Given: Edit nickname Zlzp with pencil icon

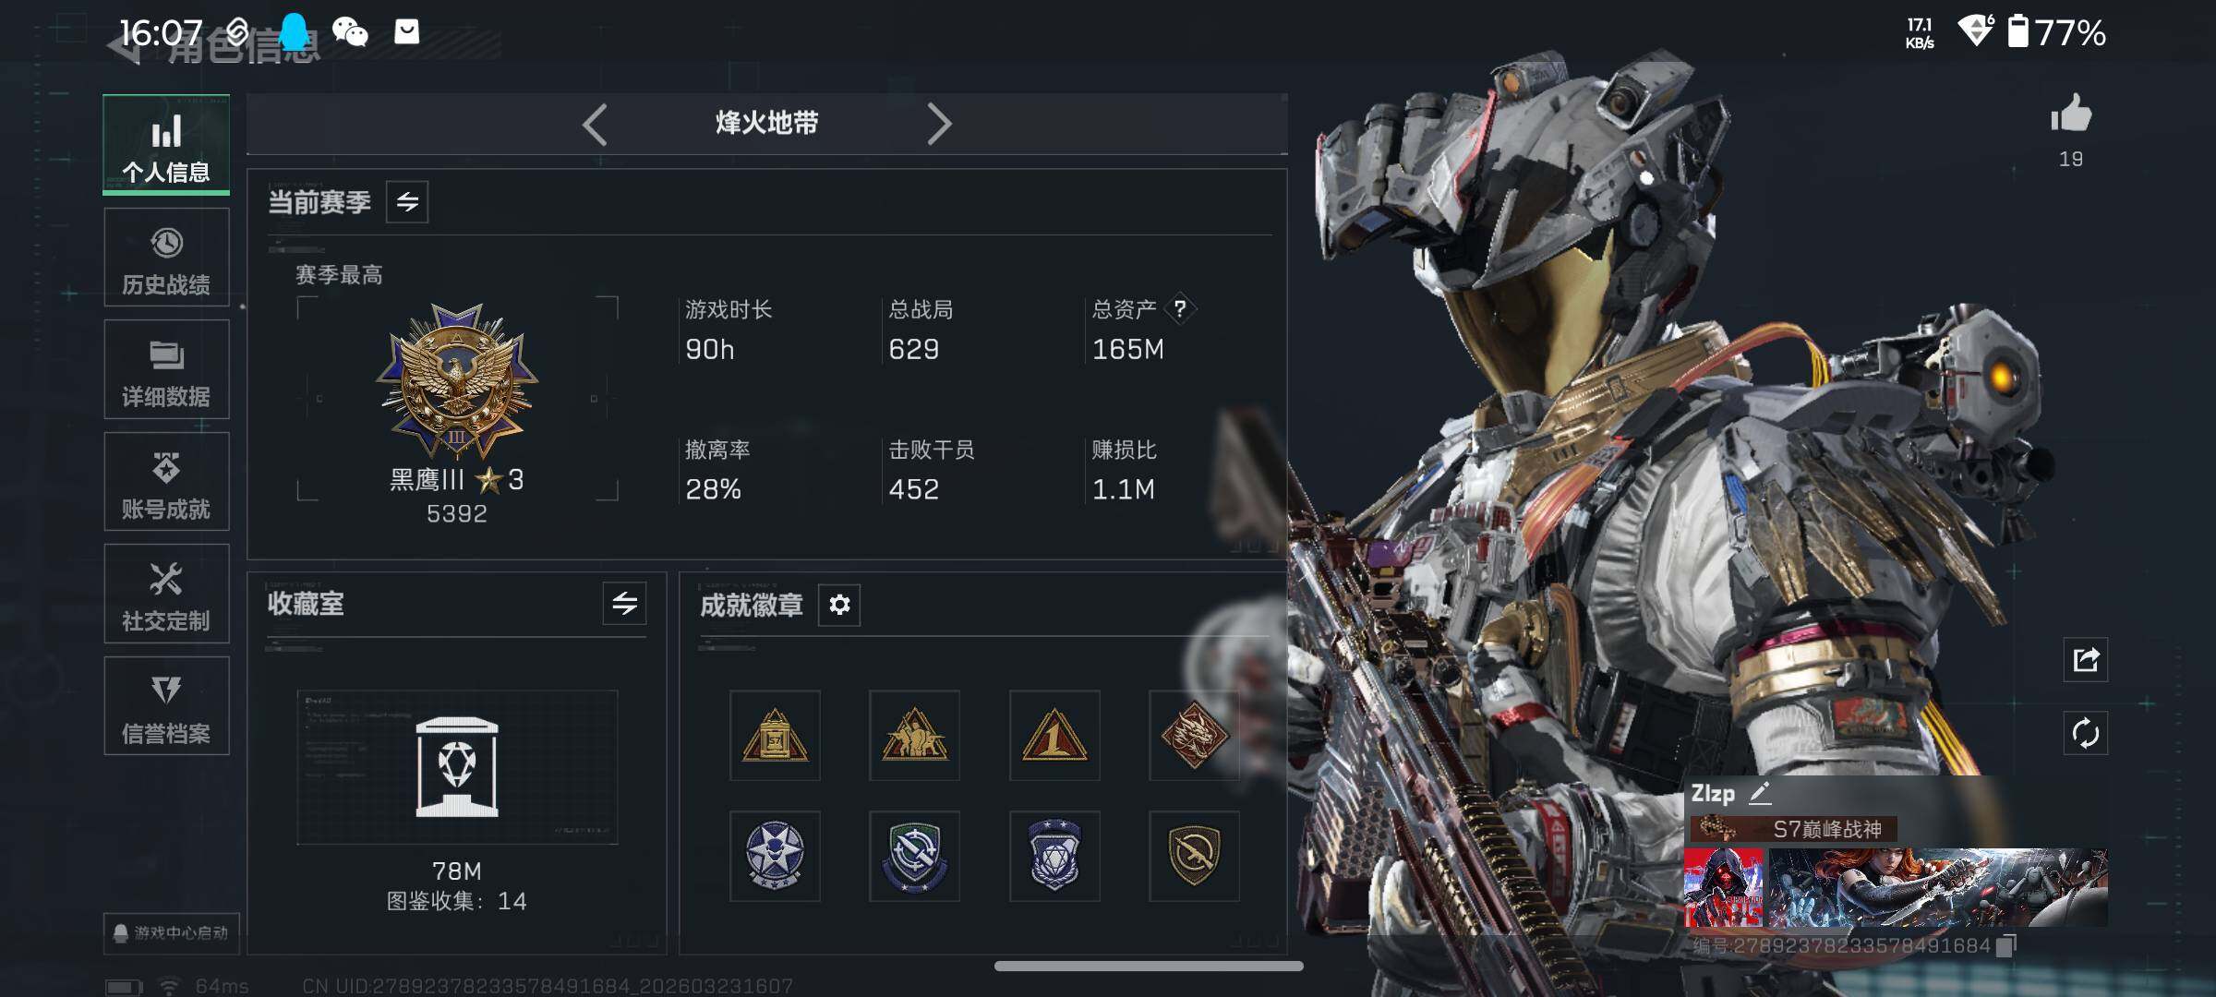Looking at the screenshot, I should click(x=1760, y=792).
